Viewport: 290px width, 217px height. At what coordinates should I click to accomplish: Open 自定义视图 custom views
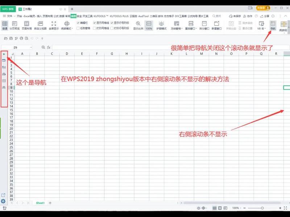point(40,25)
